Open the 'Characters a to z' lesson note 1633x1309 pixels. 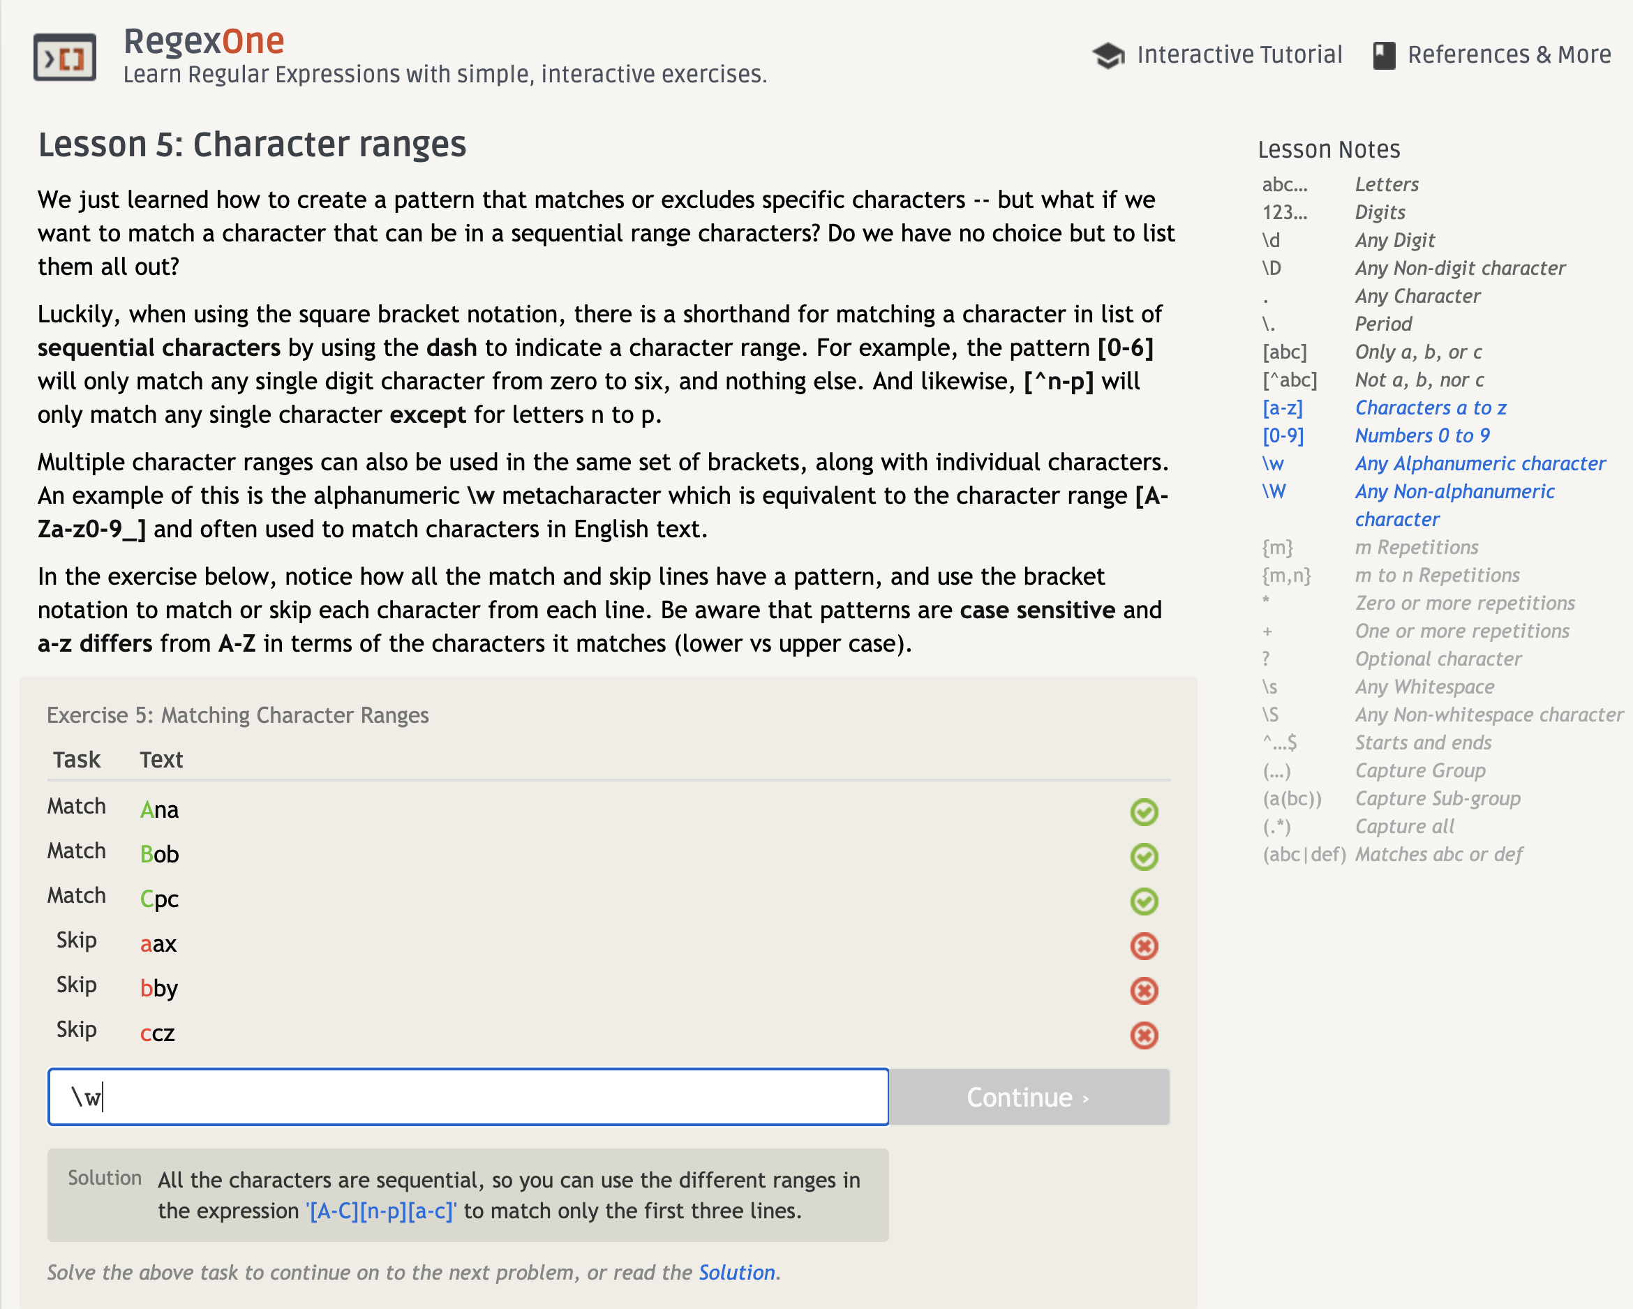(1430, 408)
